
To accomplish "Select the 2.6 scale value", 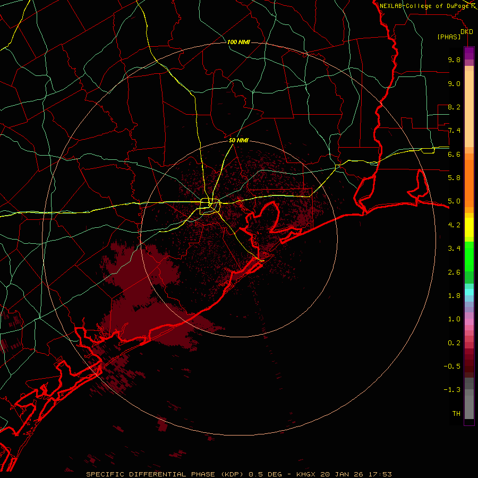I will point(454,272).
